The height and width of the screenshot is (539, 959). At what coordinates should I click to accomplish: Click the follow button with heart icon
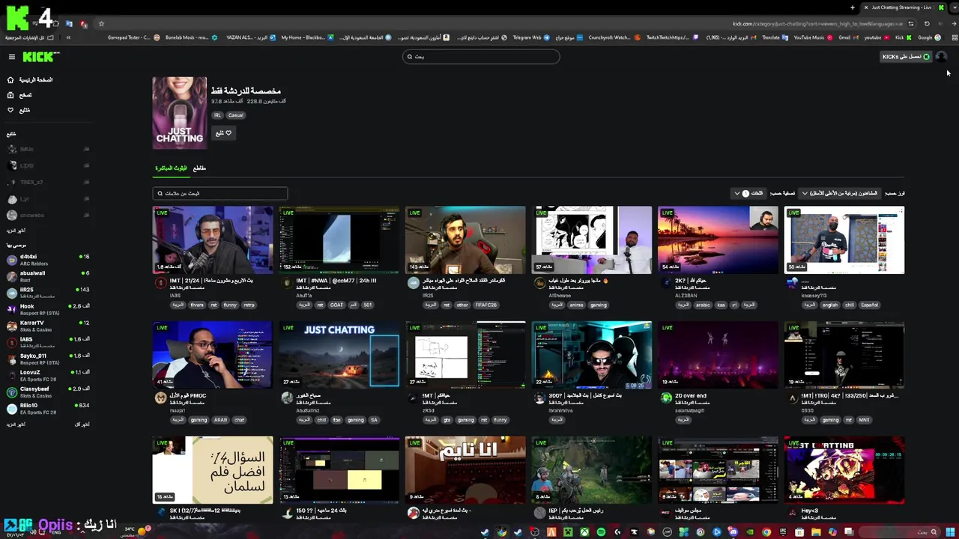coord(223,133)
